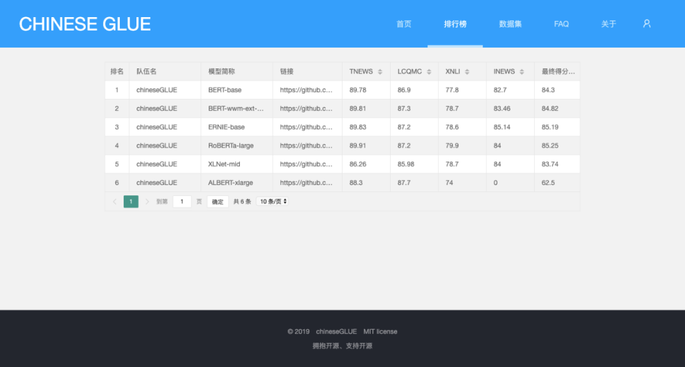Screen dimensions: 685x367
Task: Open BERT-wwm-ext github link
Action: [306, 108]
